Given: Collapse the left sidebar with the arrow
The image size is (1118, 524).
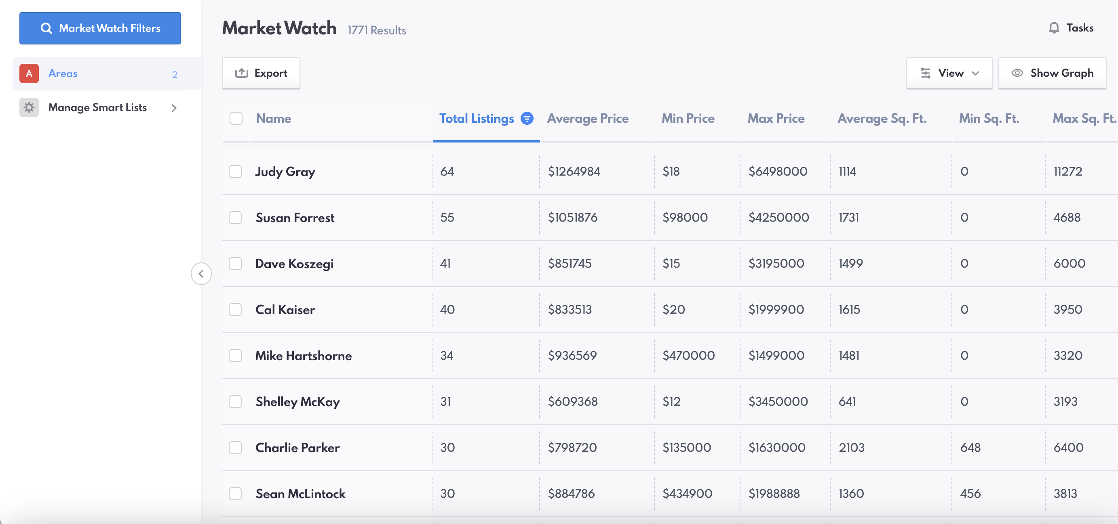Looking at the screenshot, I should click(201, 273).
